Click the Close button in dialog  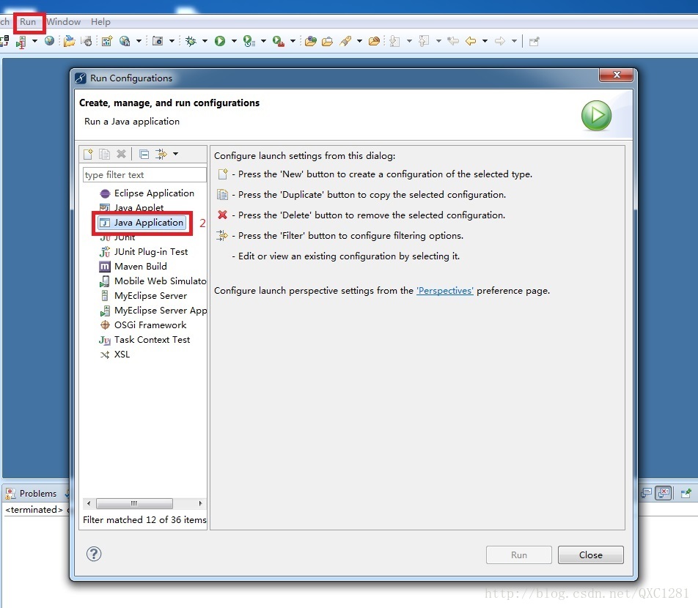591,555
